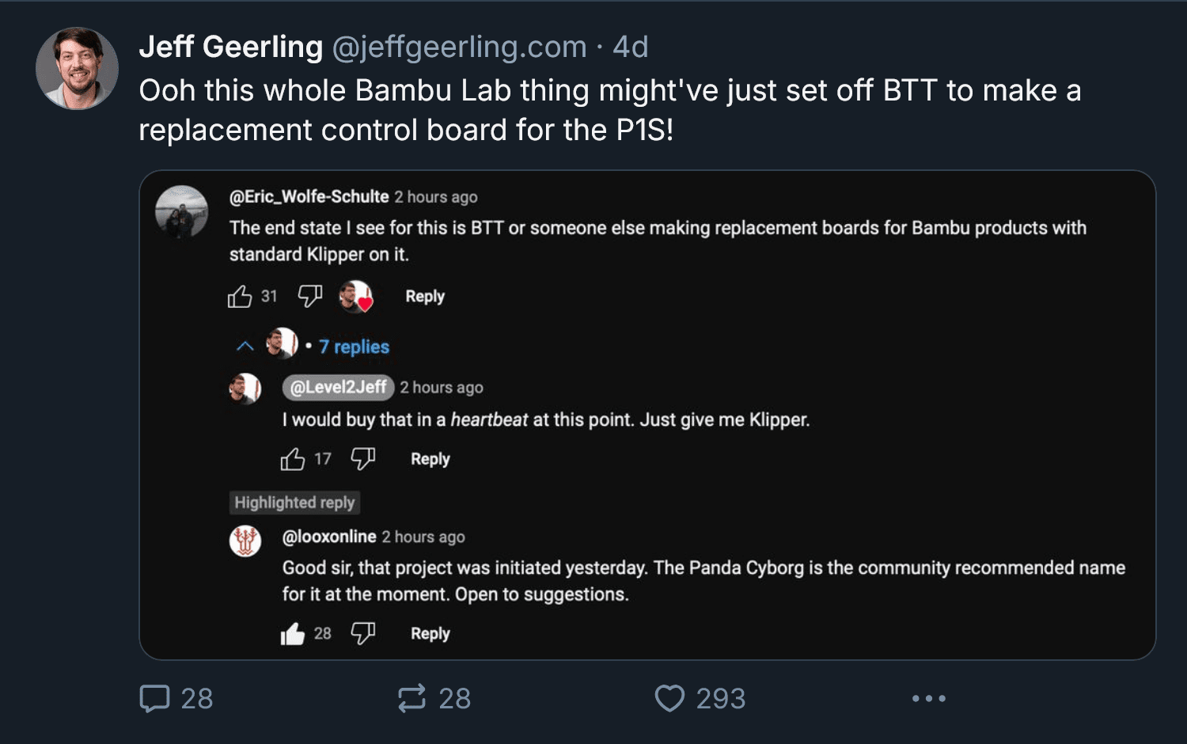Reply to the Level2Jeff comment
The width and height of the screenshot is (1187, 744).
[x=430, y=459]
